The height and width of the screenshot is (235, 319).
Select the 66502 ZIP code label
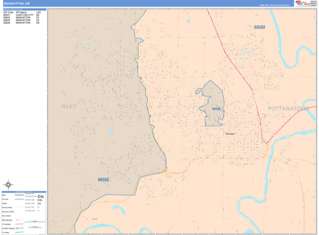click(260, 27)
